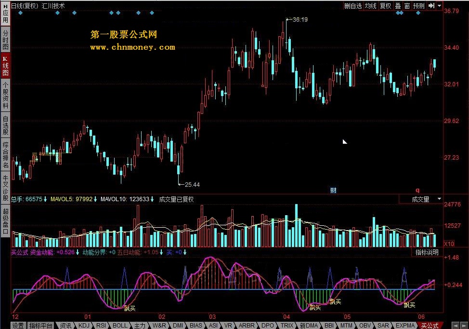Toggle 均线 moving averages display
The width and height of the screenshot is (469, 329).
tap(371, 6)
